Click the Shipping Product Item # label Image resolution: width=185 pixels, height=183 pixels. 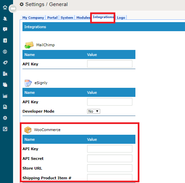[47, 178]
